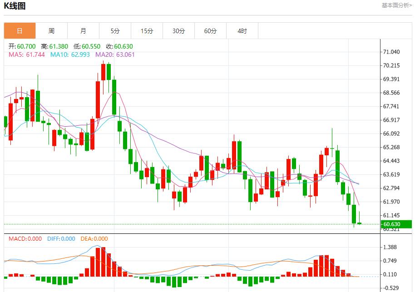Screen dimensions: 415x292
Task: Switch to the 周 weekly chart tab
Action: pyautogui.click(x=51, y=30)
